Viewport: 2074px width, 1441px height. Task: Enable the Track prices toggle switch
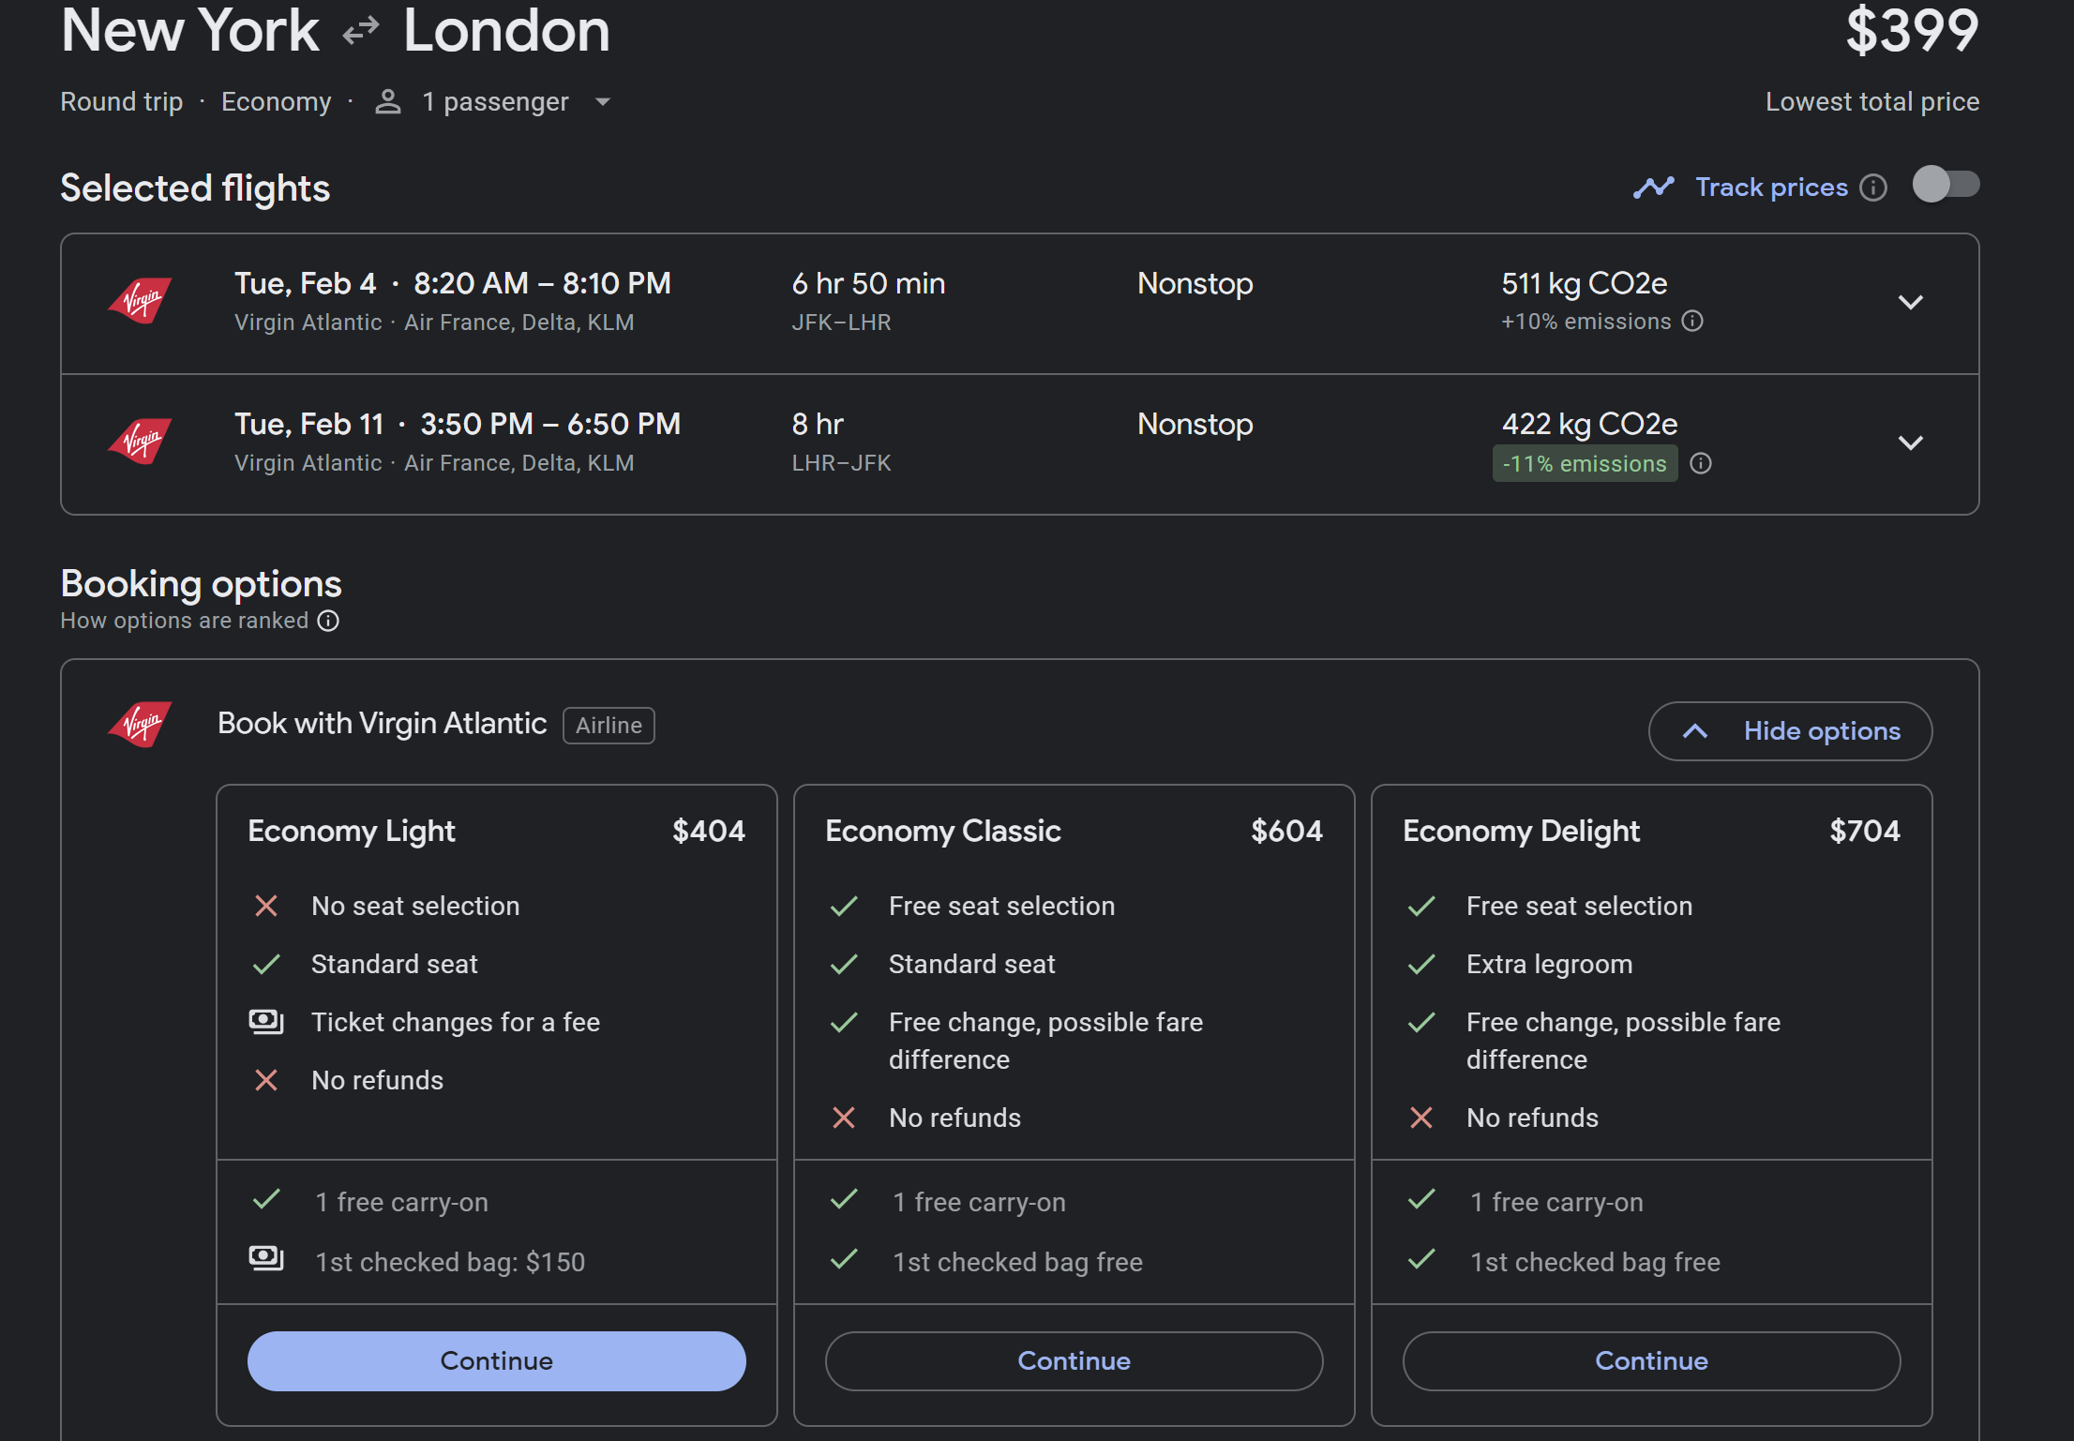pyautogui.click(x=1946, y=185)
